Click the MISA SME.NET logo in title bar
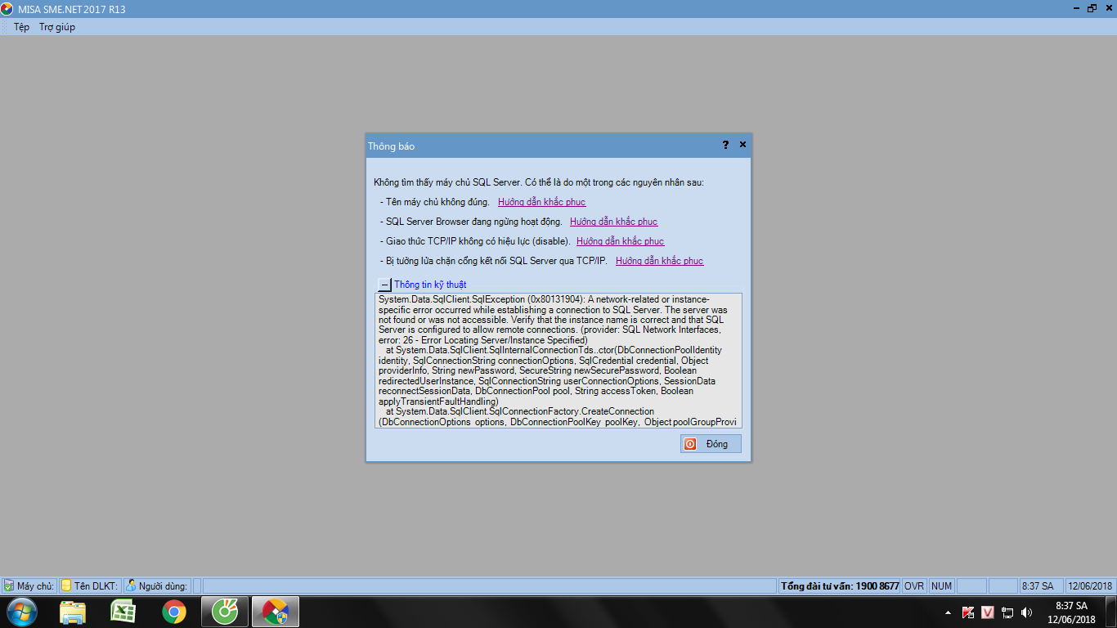Viewport: 1117px width, 628px height. tap(7, 9)
